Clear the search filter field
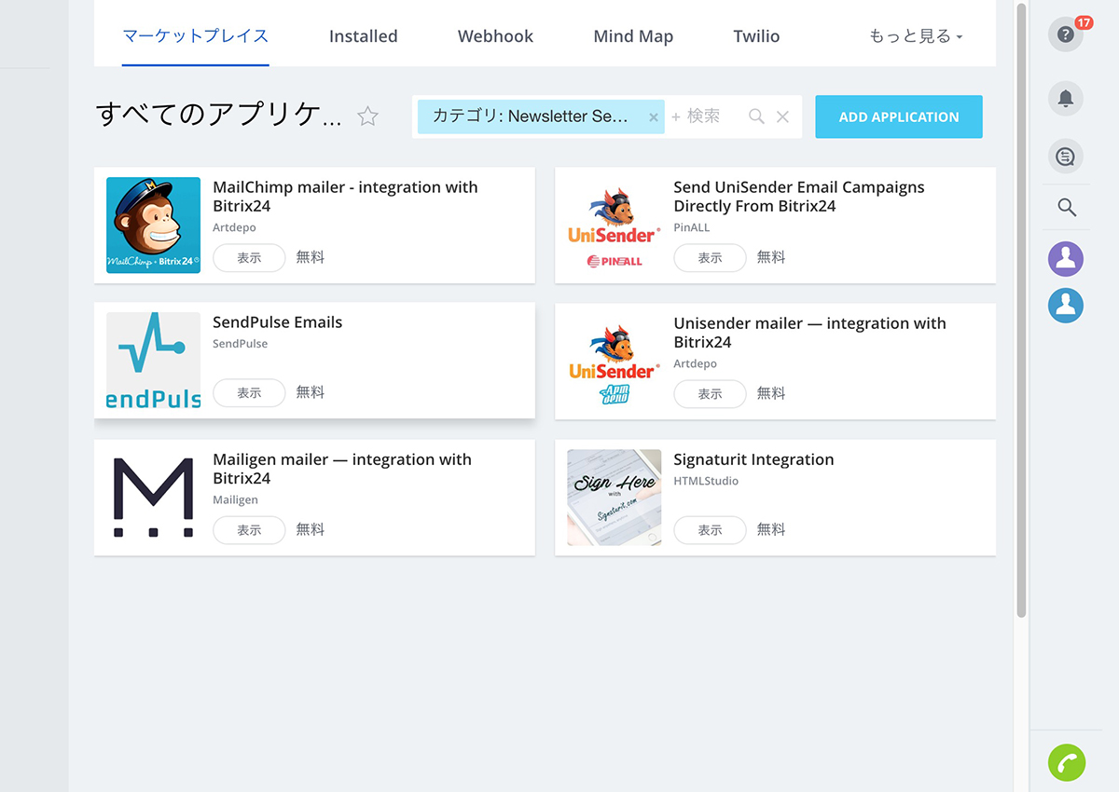This screenshot has height=792, width=1119. point(782,116)
